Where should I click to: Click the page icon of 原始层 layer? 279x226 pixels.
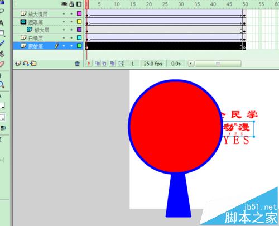coord(23,46)
